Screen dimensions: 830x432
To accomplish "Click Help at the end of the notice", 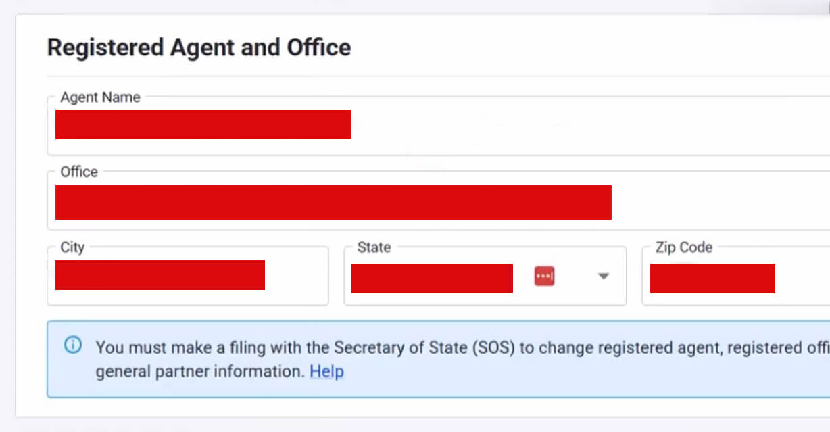I will [326, 371].
